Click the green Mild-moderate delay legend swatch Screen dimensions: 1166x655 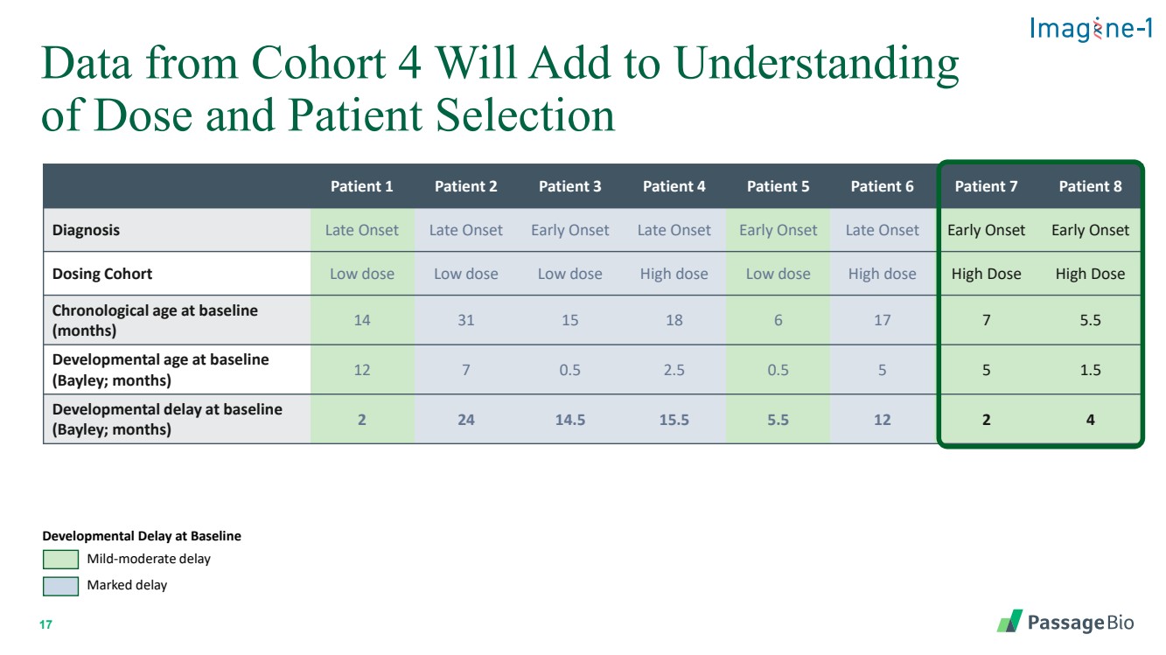[x=60, y=559]
